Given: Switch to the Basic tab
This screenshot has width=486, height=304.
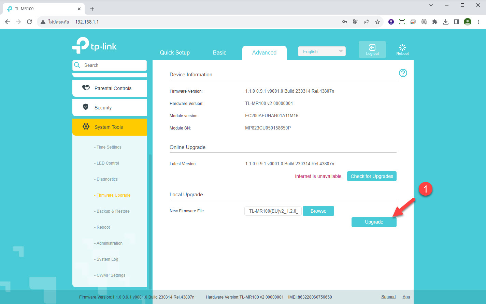Looking at the screenshot, I should [219, 52].
